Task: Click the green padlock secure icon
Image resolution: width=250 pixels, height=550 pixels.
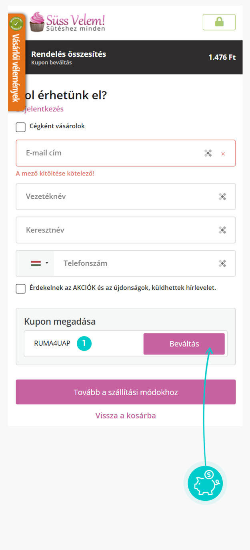Action: [219, 22]
